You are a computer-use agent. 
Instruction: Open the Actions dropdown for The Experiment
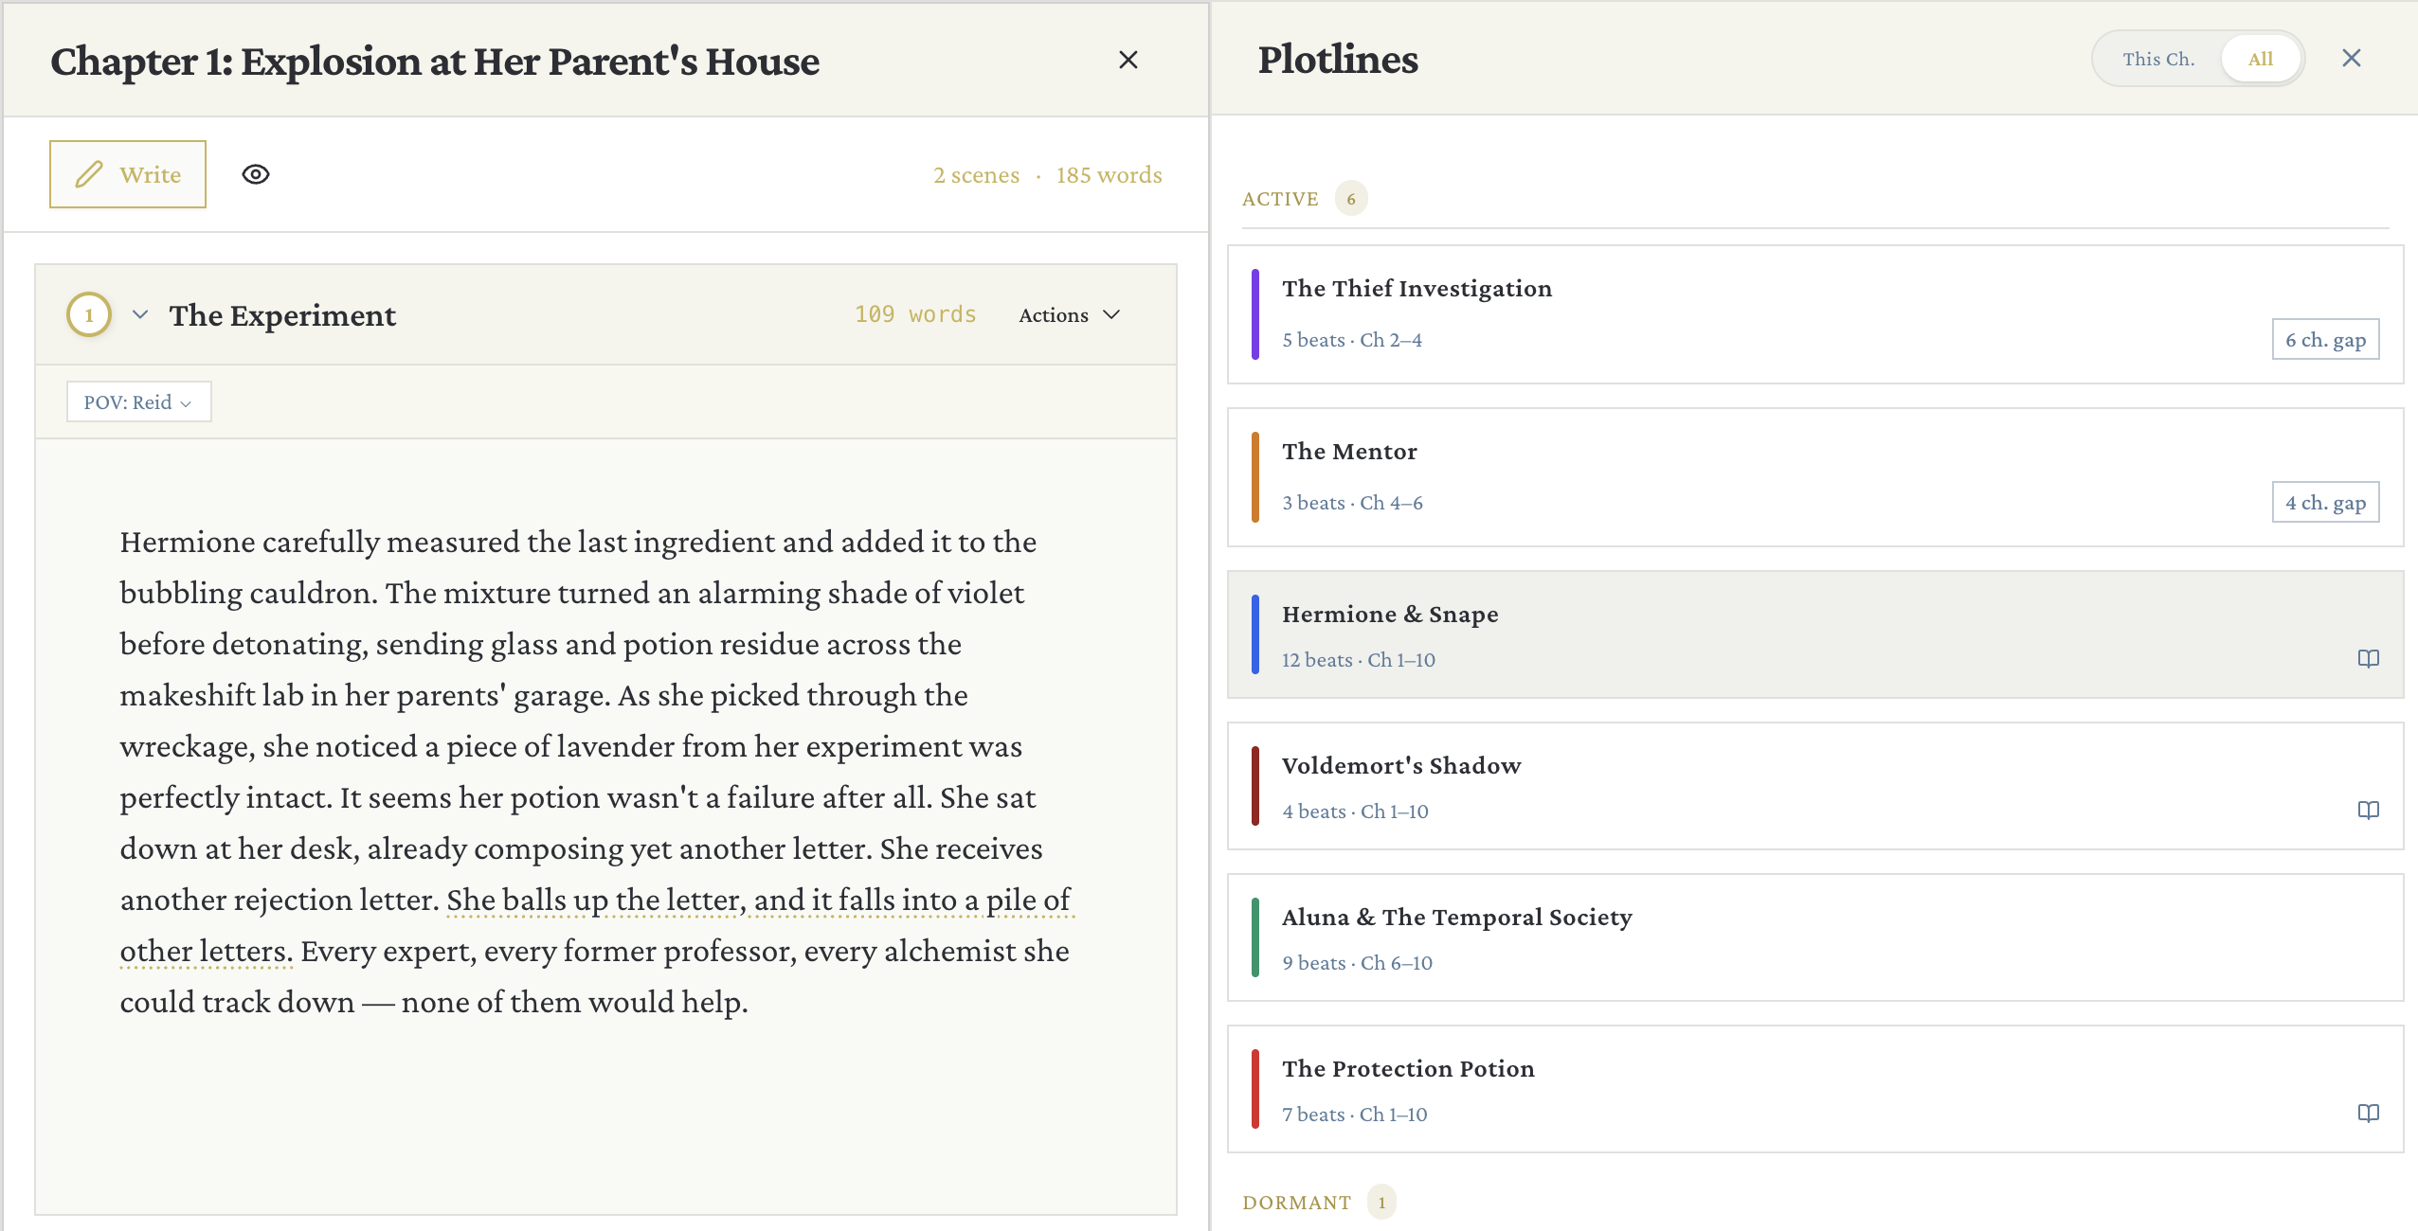click(1069, 314)
